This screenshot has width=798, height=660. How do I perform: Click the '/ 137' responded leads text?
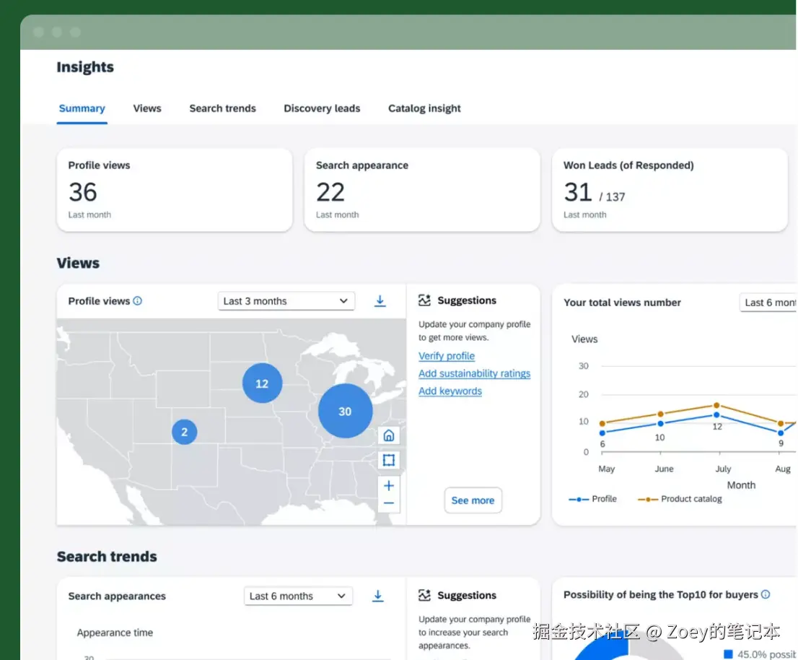pyautogui.click(x=612, y=197)
